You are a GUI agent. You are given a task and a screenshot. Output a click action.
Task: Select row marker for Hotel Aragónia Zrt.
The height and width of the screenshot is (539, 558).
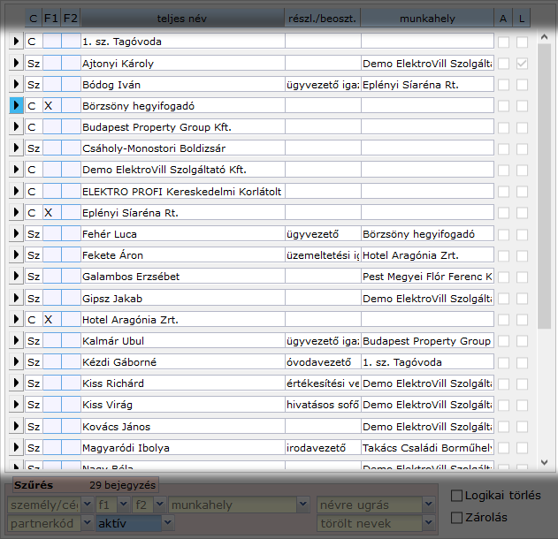[16, 319]
